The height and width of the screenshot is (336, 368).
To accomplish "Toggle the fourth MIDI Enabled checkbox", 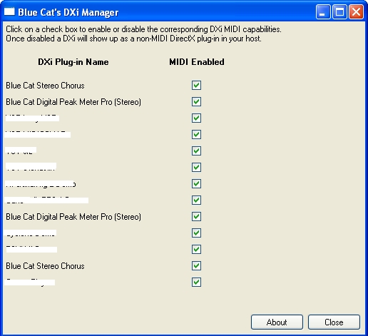I will point(196,134).
